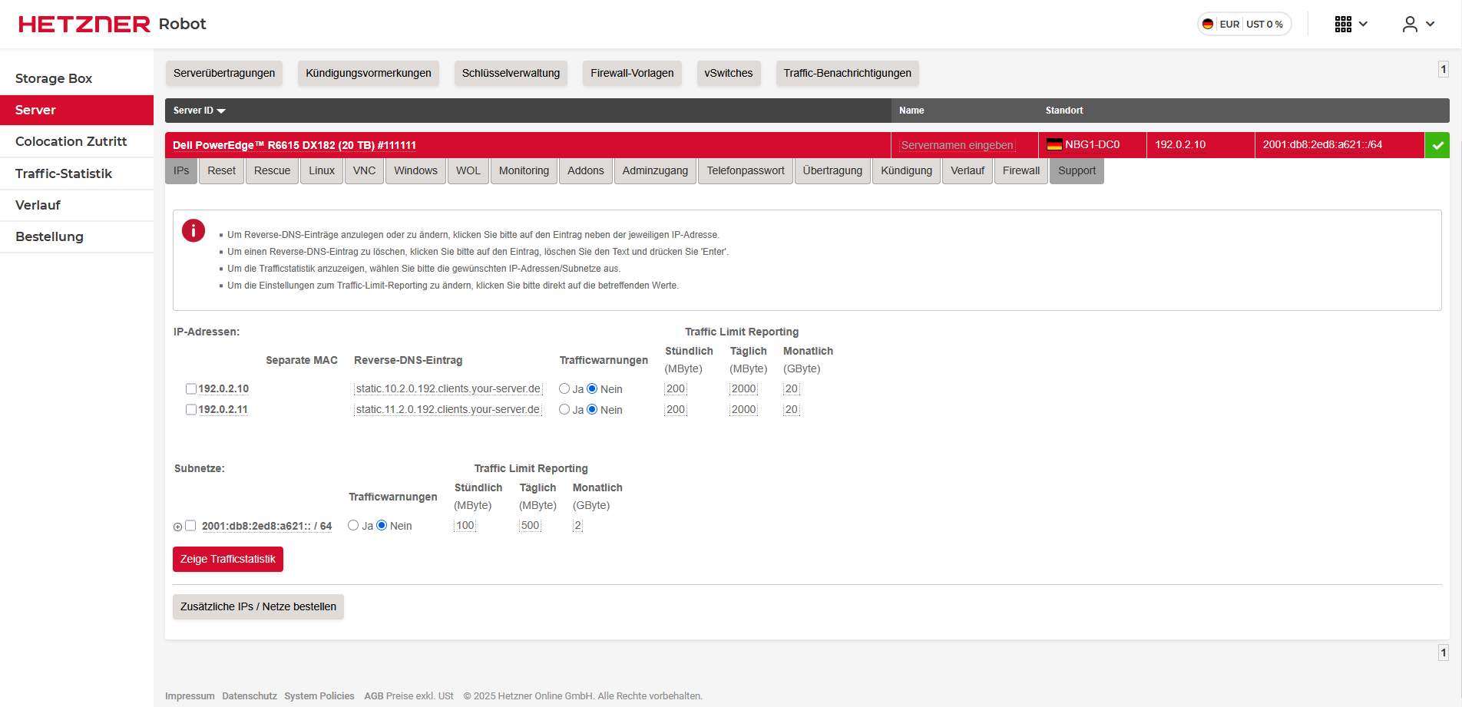Click Zusätzliche IPs / Netze bestellen
This screenshot has height=707, width=1462.
(x=258, y=606)
